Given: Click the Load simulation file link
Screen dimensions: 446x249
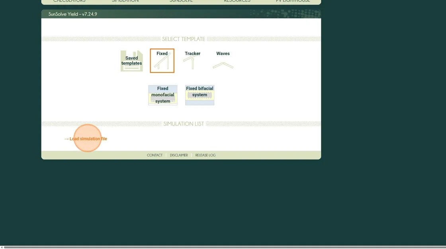Looking at the screenshot, I should tap(88, 139).
